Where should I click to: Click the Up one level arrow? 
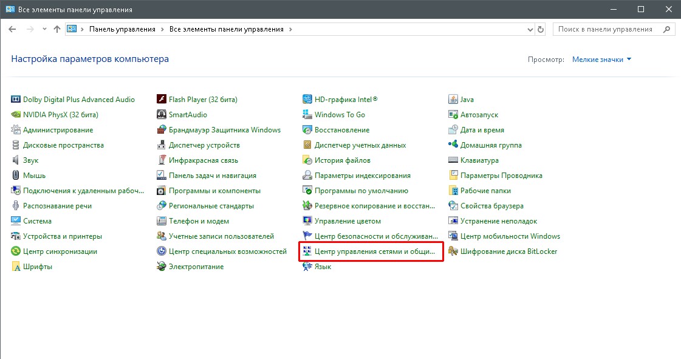pos(57,29)
